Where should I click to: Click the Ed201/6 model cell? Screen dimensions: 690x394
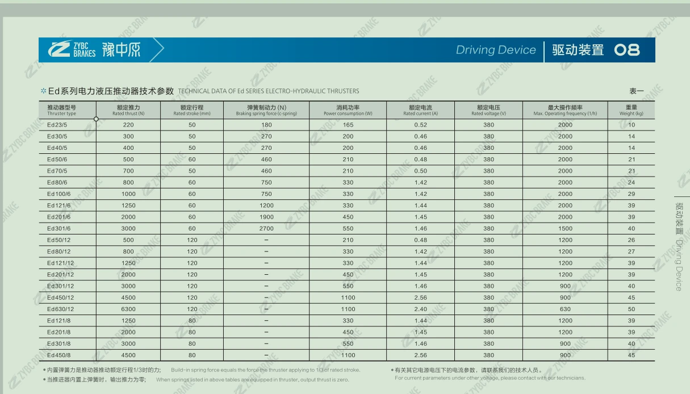[x=58, y=217]
